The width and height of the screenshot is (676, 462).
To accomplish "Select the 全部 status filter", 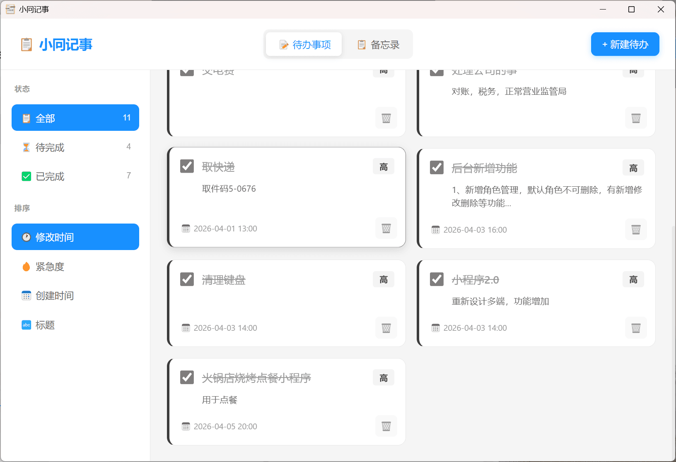I will pyautogui.click(x=75, y=118).
